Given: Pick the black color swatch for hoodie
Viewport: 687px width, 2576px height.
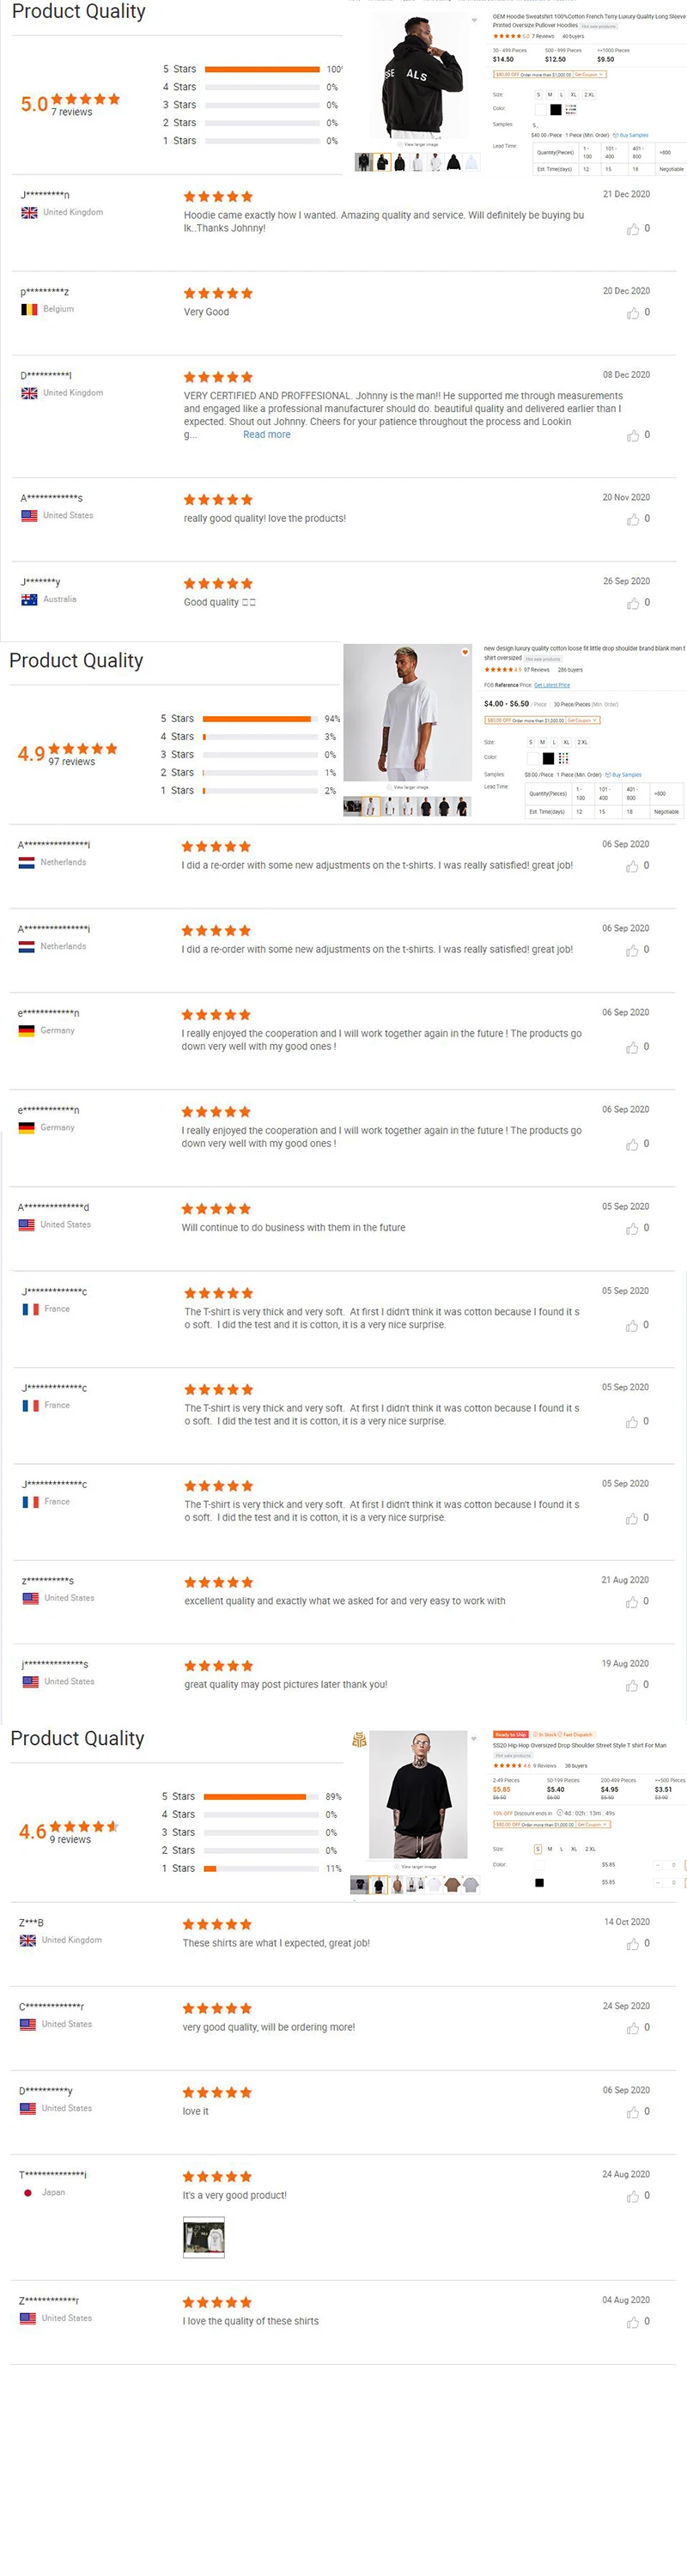Looking at the screenshot, I should (x=556, y=109).
